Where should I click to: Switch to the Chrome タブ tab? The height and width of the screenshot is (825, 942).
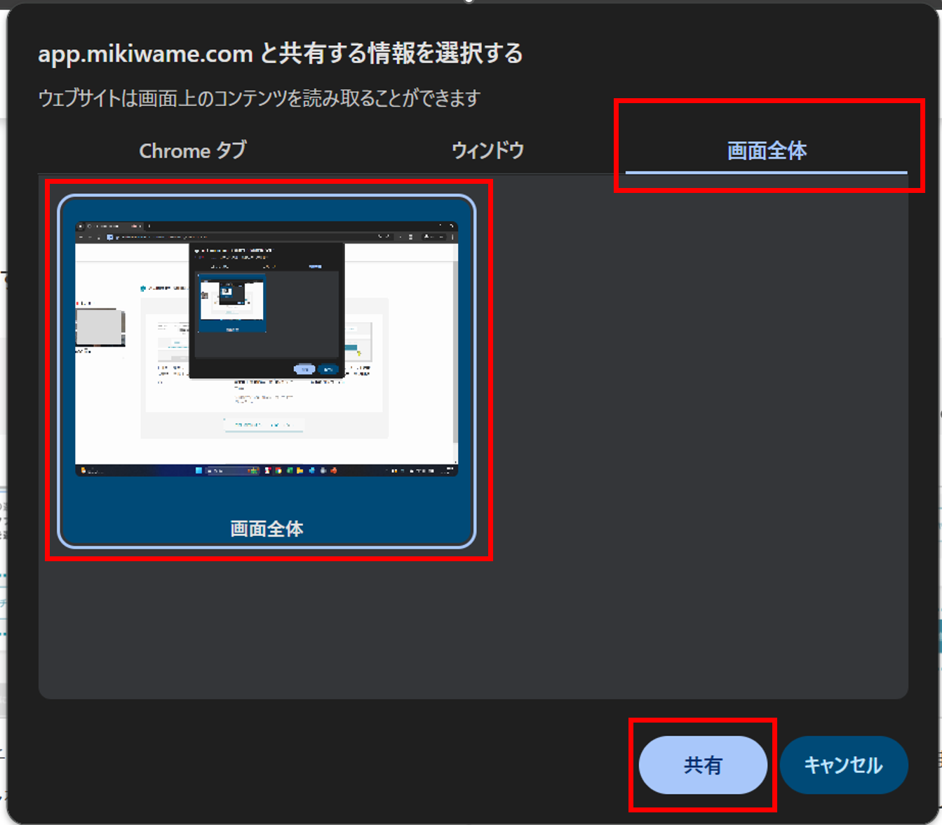pyautogui.click(x=191, y=149)
